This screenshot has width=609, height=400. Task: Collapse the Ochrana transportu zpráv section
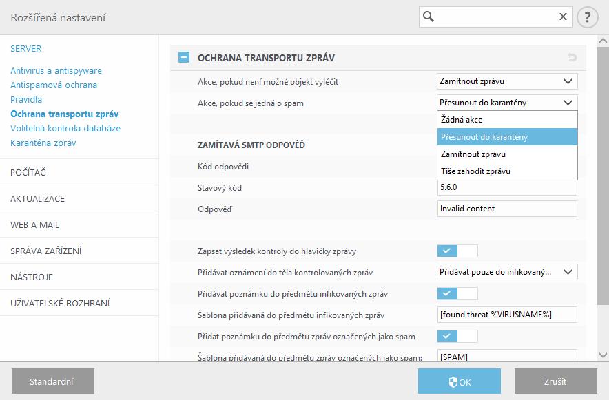point(184,57)
